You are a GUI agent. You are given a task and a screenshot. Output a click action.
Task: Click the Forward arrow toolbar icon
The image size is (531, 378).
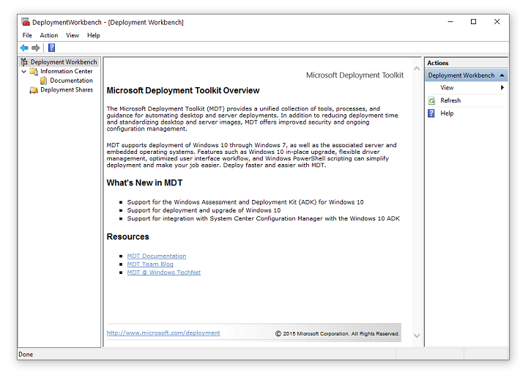click(x=36, y=48)
